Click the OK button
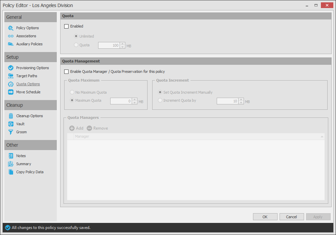This screenshot has width=336, height=235. (265, 217)
